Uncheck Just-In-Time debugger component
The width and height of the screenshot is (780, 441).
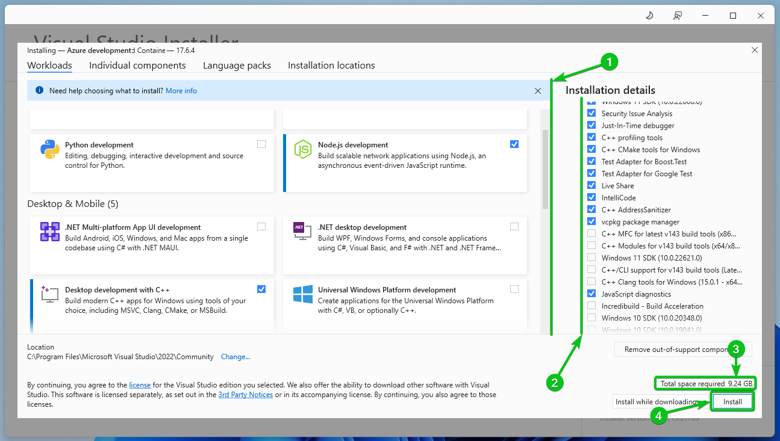[x=591, y=125]
